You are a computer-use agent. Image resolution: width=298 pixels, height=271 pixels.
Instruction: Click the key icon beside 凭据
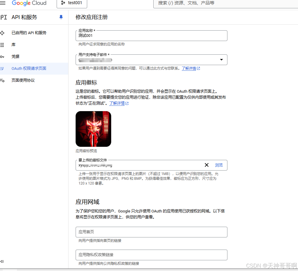click(x=2, y=57)
